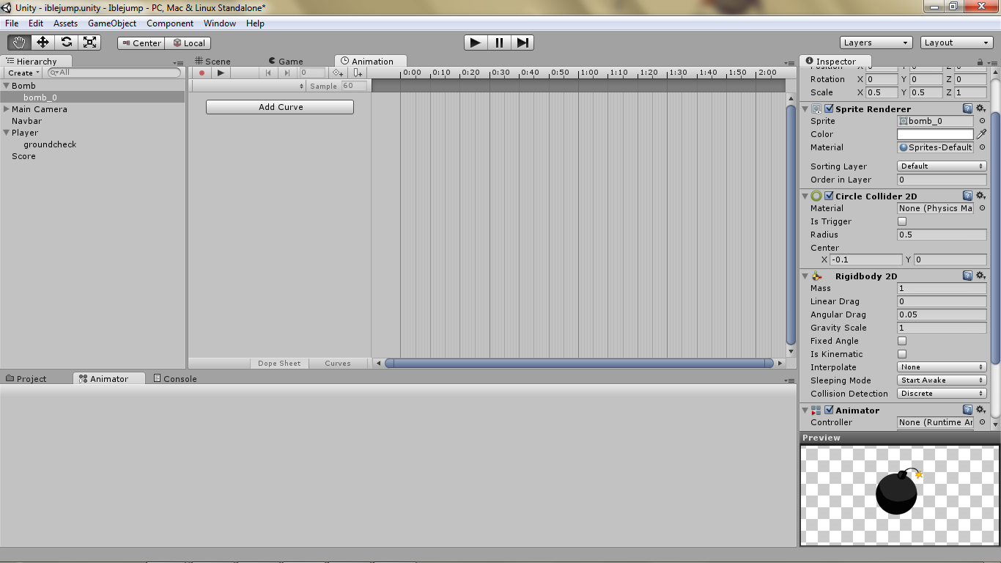Toggle the Local coordinate space button
The width and height of the screenshot is (1001, 563).
[188, 43]
